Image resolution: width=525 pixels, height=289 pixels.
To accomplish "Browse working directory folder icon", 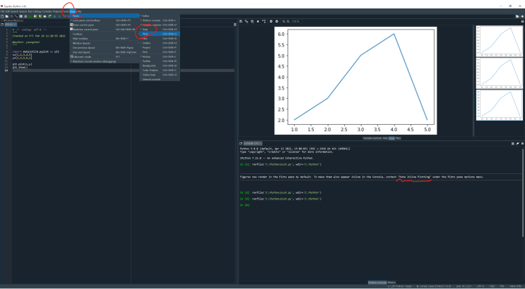I will (x=517, y=16).
